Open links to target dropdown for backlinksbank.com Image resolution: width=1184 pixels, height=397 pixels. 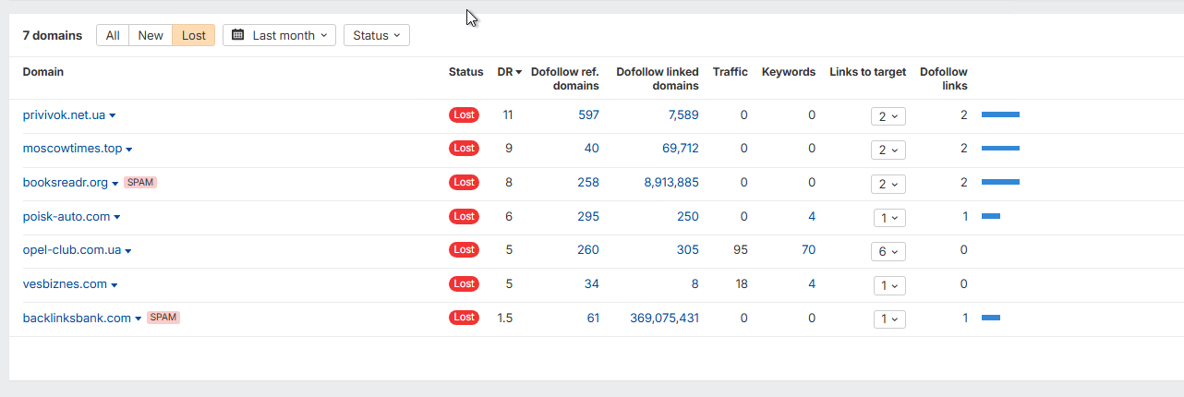click(889, 319)
